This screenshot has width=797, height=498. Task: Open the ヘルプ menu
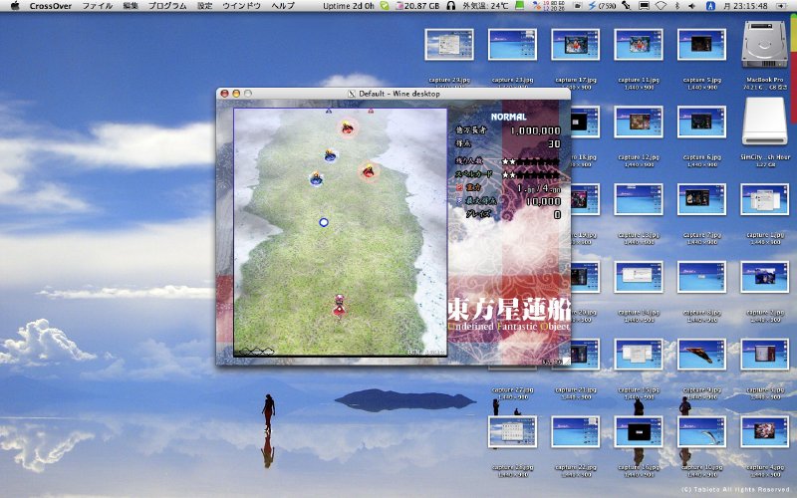point(283,6)
